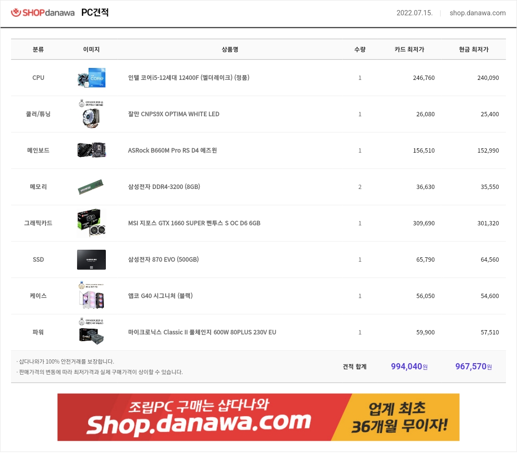Open the Shop.danawa.com promotional banner
This screenshot has width=517, height=455.
(x=258, y=417)
